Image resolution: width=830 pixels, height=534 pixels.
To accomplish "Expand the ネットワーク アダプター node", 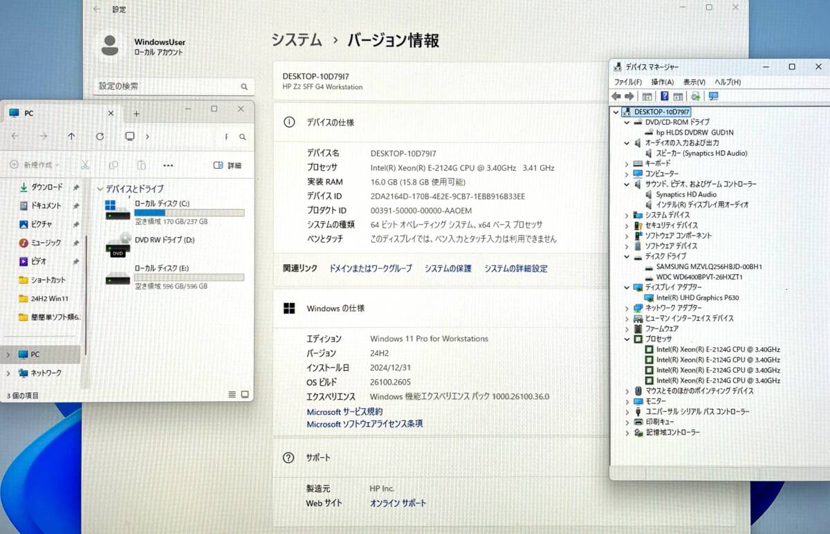I will click(627, 308).
